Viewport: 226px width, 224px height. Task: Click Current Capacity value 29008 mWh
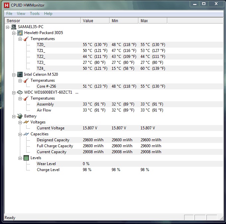(93, 152)
